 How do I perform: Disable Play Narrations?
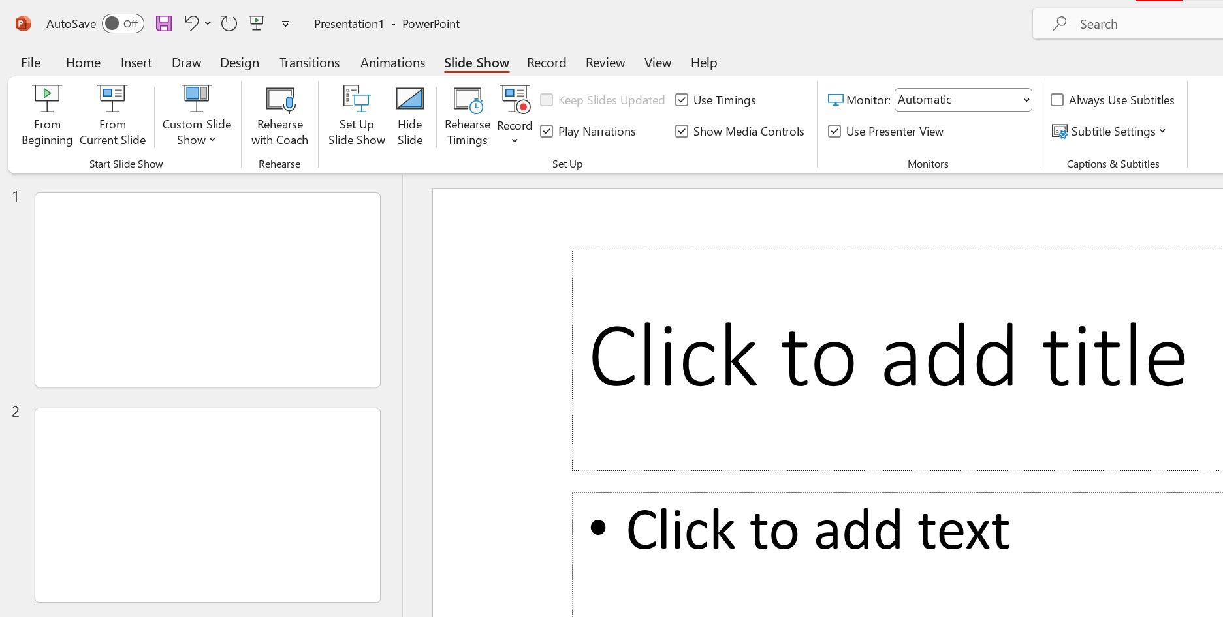pos(547,131)
